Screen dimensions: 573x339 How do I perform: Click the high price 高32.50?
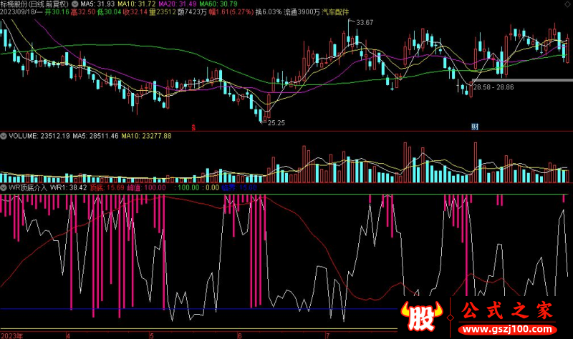pyautogui.click(x=83, y=12)
